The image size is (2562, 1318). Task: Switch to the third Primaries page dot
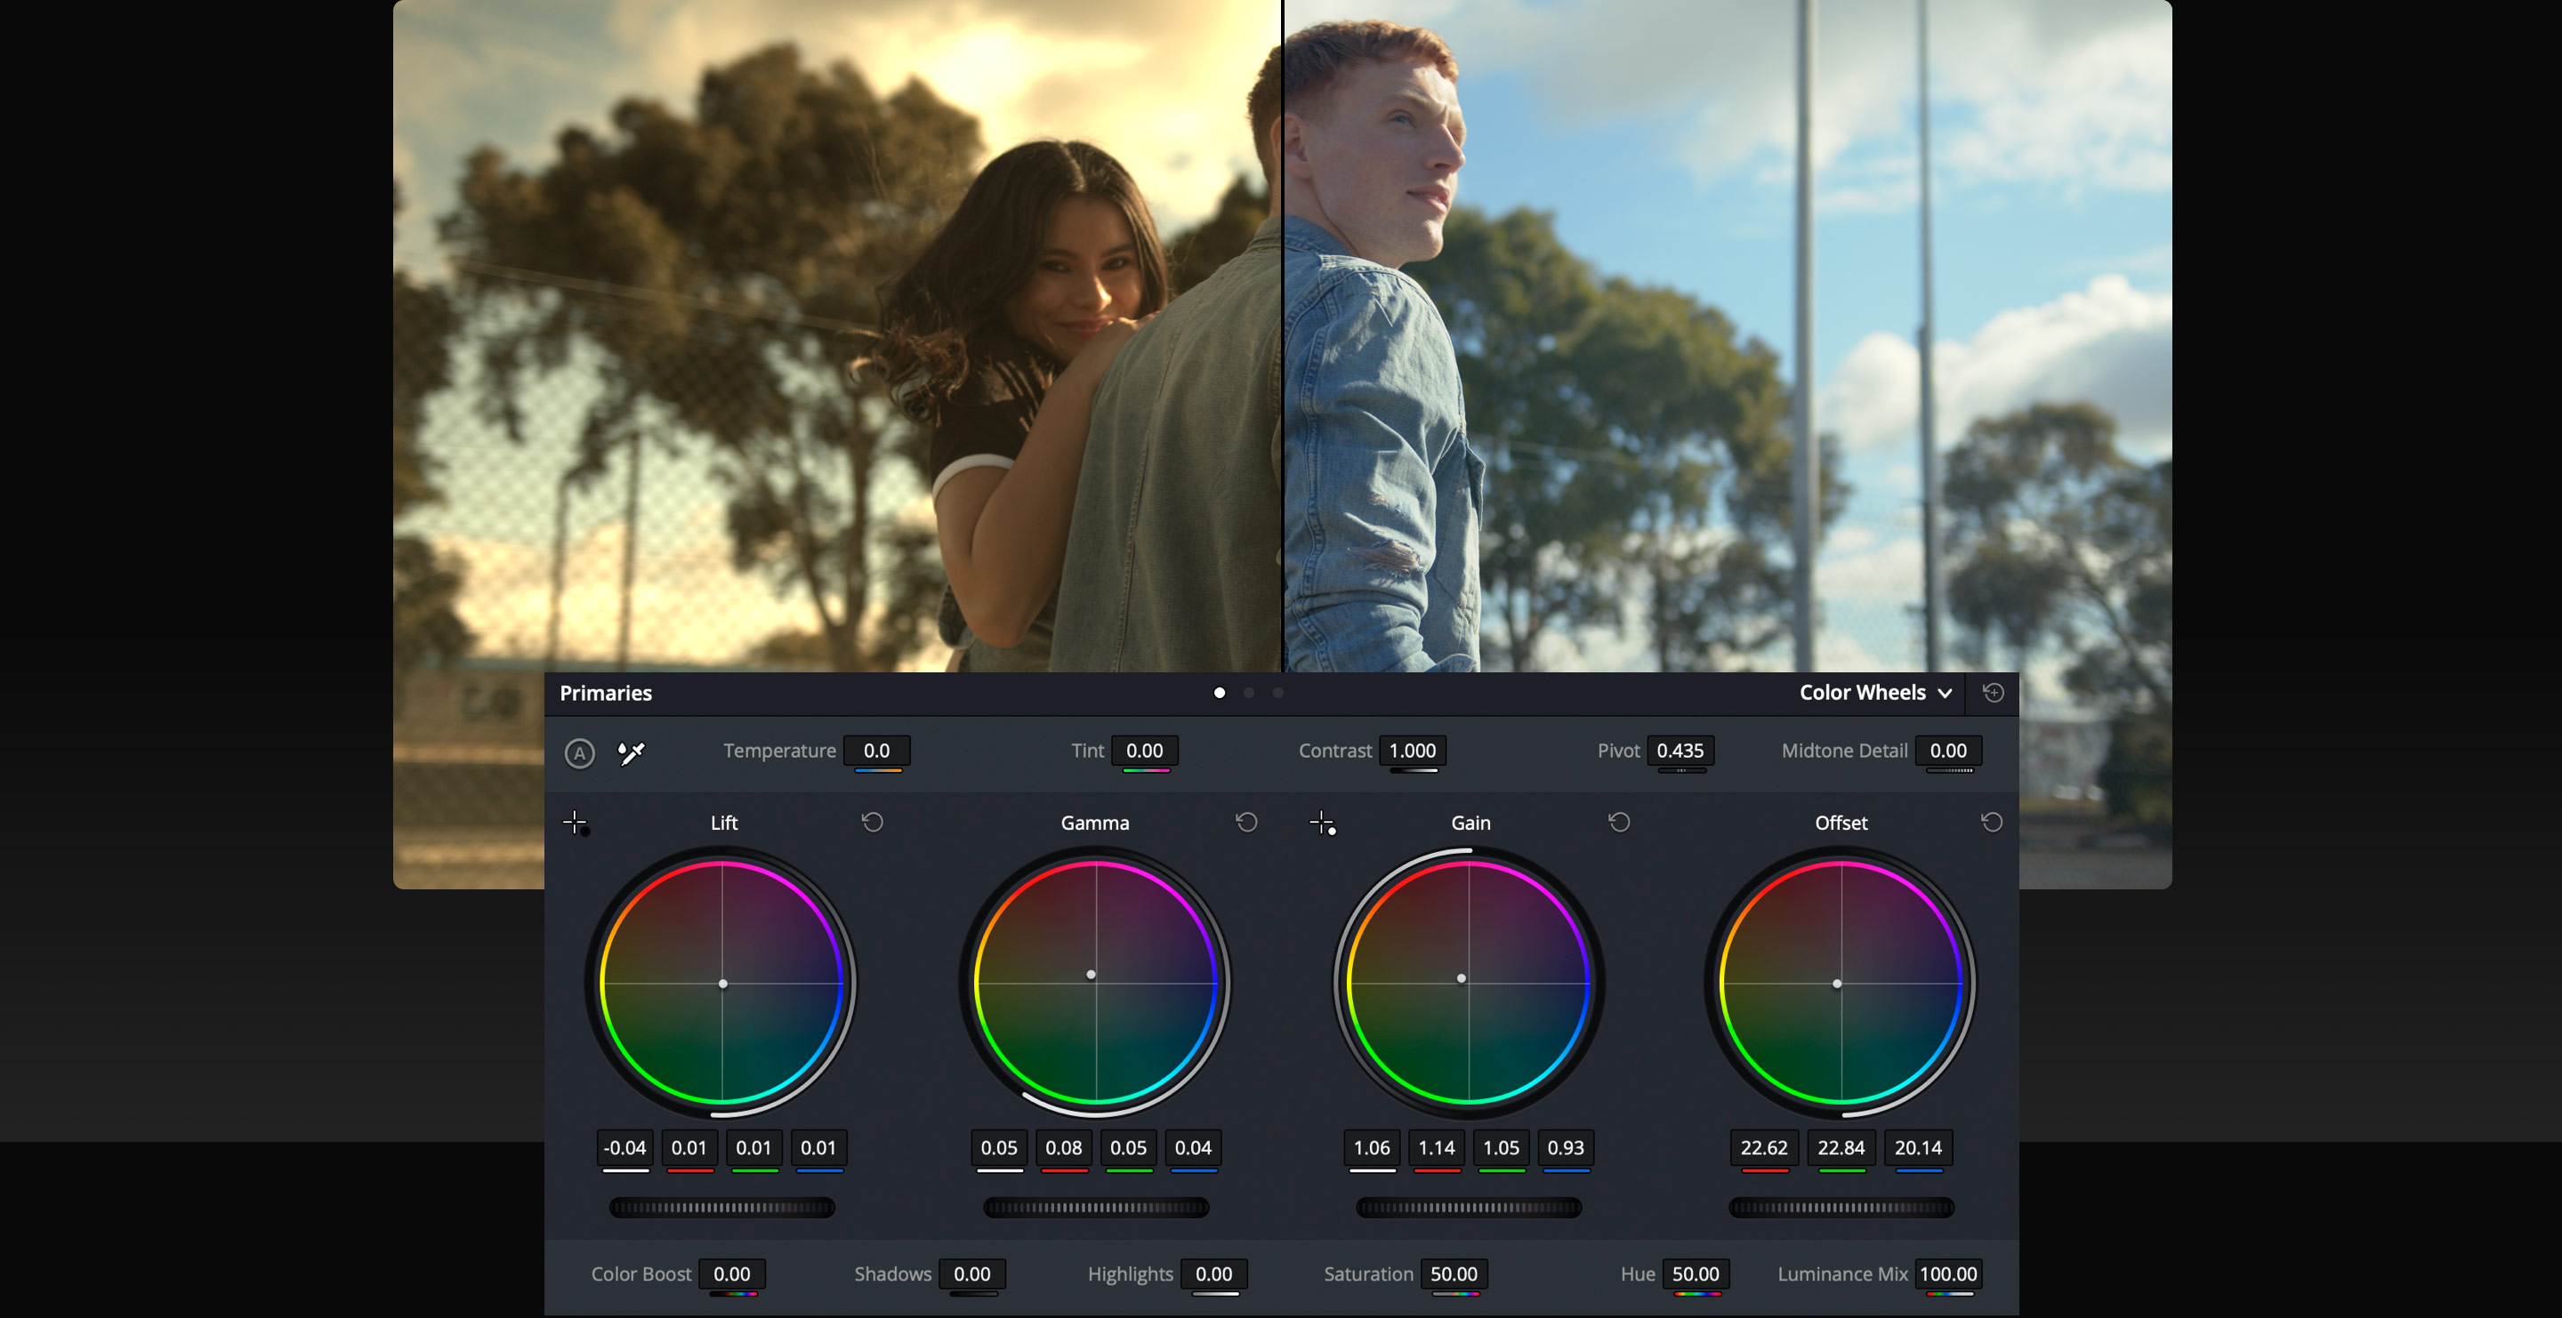click(x=1278, y=693)
